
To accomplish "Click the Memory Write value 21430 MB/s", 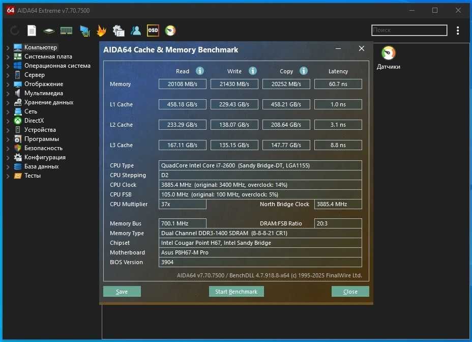I will (x=234, y=84).
